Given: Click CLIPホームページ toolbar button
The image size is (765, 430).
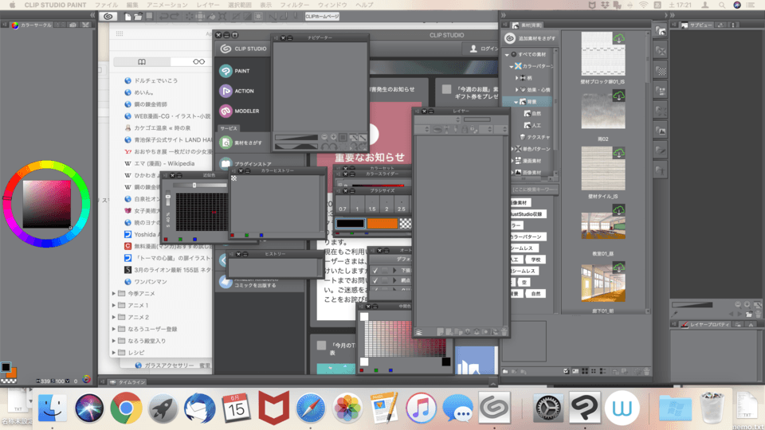Looking at the screenshot, I should [x=322, y=16].
